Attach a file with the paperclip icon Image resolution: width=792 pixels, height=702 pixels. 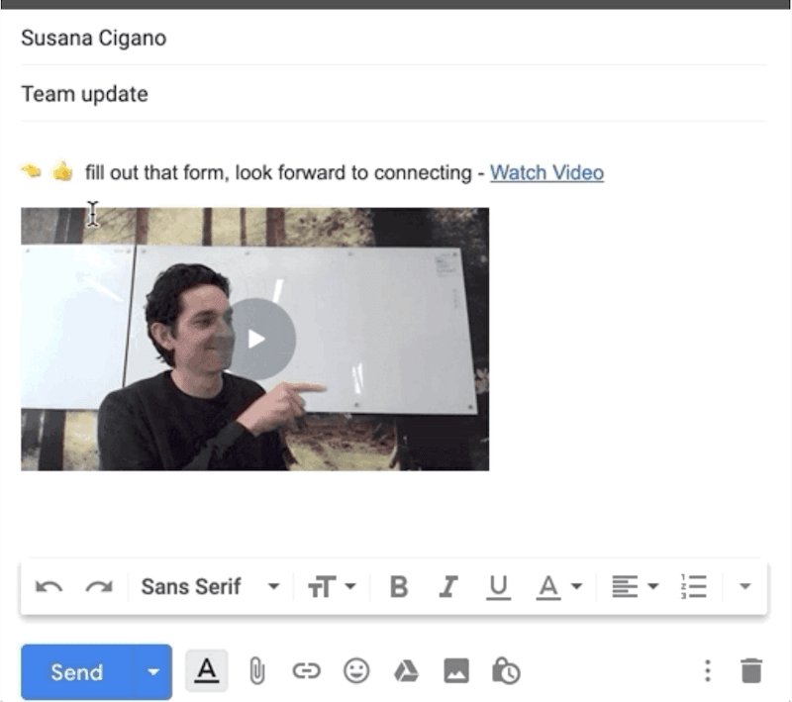click(x=256, y=671)
